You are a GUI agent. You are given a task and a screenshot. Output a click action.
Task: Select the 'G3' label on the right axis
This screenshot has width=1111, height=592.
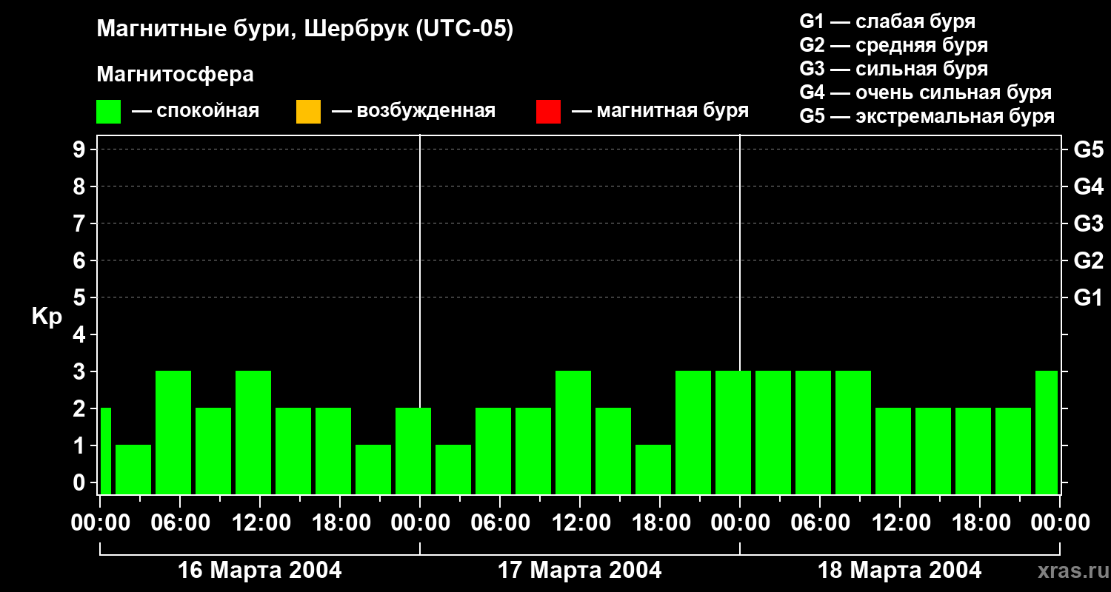(x=1089, y=223)
